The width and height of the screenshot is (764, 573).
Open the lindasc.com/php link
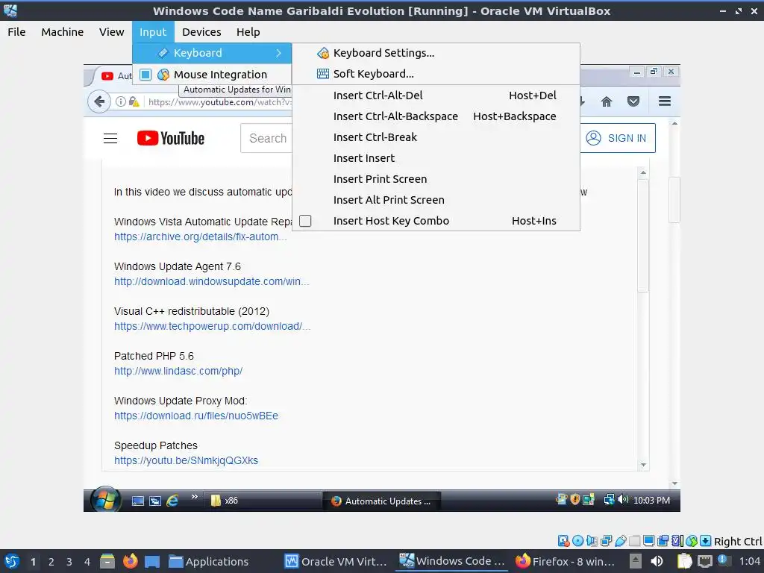(x=178, y=372)
